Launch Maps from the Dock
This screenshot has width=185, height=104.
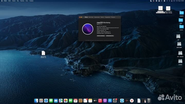[x=61, y=101]
